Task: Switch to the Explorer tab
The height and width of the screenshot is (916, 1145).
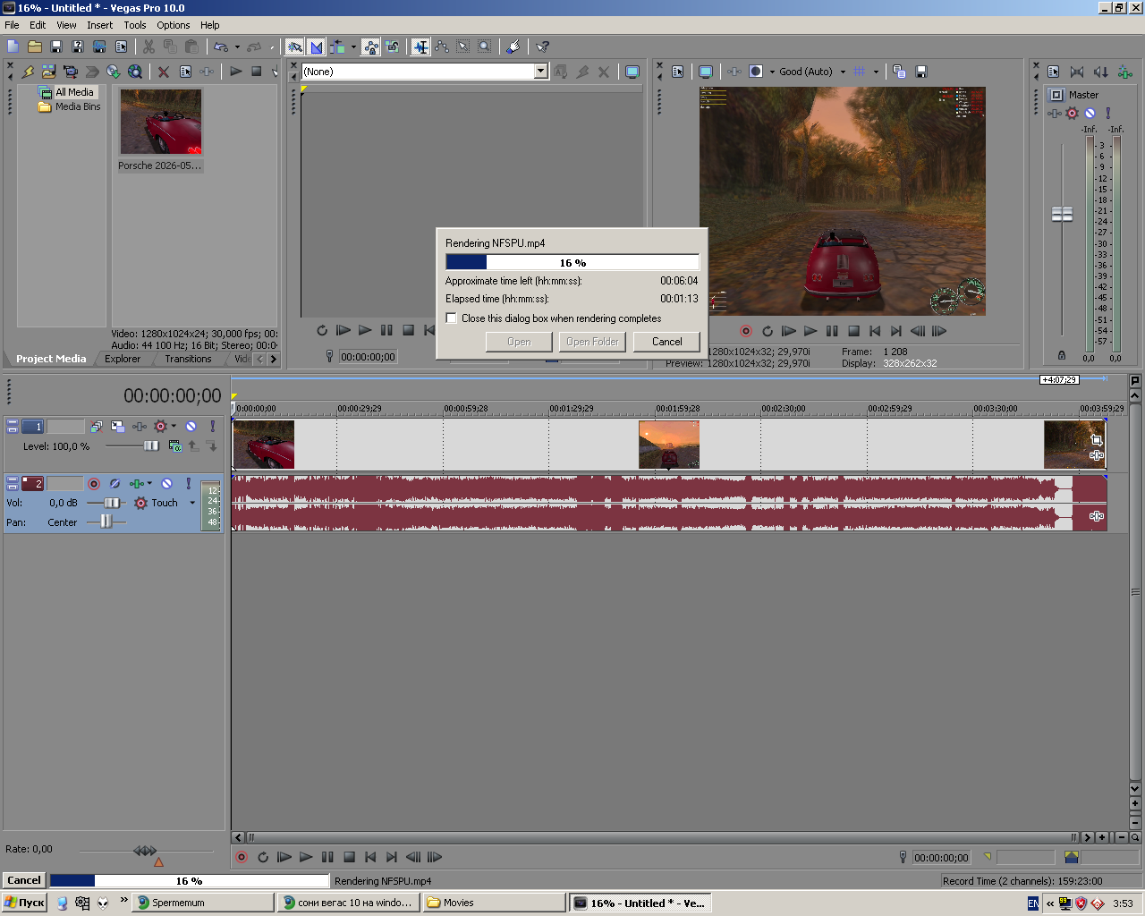Action: pyautogui.click(x=123, y=359)
